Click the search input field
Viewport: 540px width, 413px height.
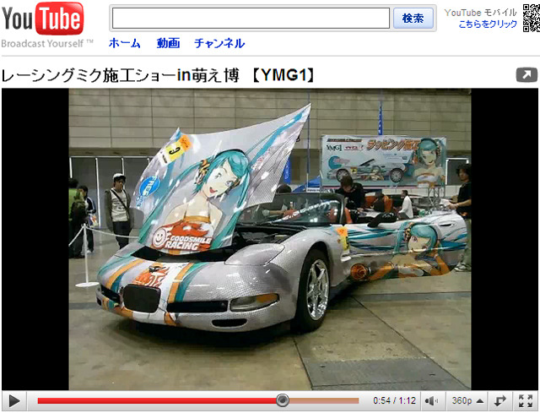pos(251,18)
